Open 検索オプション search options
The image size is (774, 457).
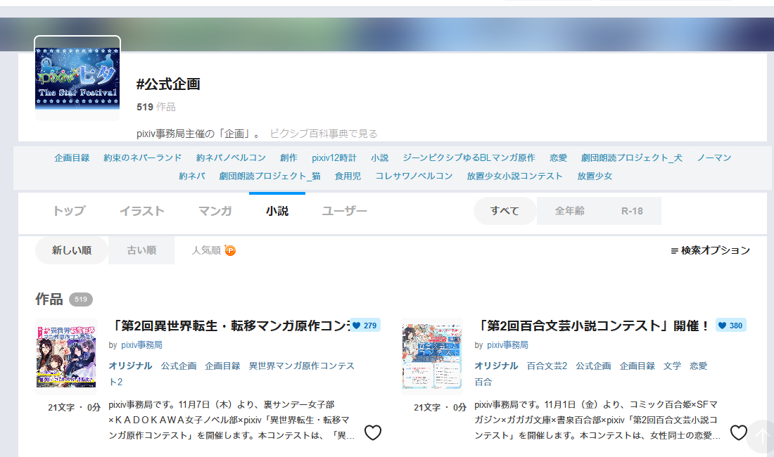pyautogui.click(x=711, y=250)
